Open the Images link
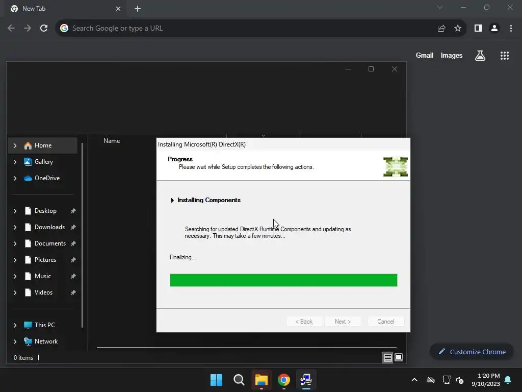The width and height of the screenshot is (522, 392). point(452,55)
